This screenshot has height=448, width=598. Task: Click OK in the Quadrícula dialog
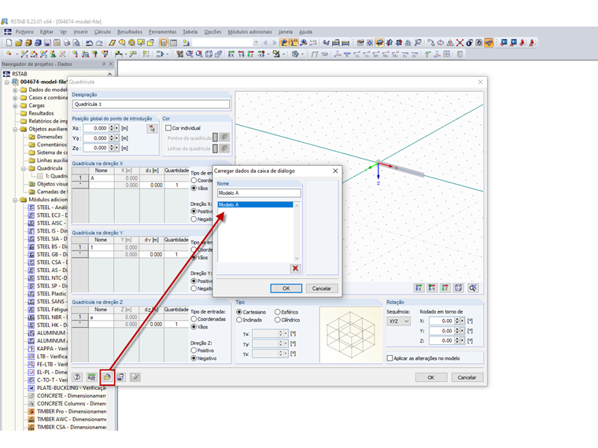(x=431, y=377)
